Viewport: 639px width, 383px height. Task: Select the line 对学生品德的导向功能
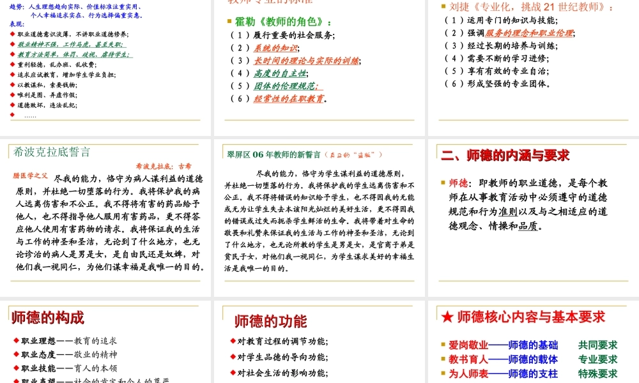[x=283, y=357]
